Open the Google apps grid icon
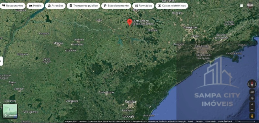259x123 pixels. click(x=241, y=5)
